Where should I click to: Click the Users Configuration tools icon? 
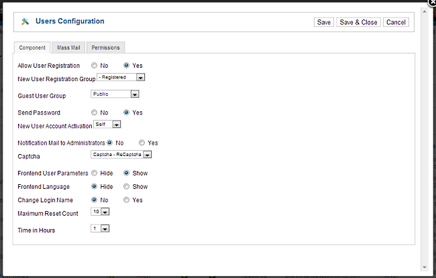25,21
